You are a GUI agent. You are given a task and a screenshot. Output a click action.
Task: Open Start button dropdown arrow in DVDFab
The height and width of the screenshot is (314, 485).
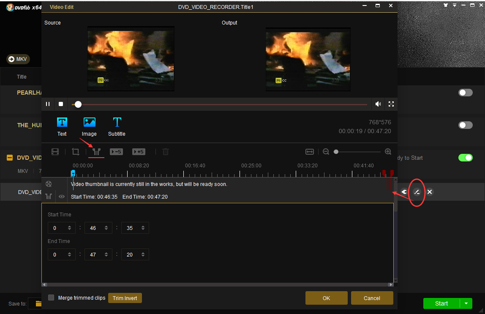(x=466, y=303)
